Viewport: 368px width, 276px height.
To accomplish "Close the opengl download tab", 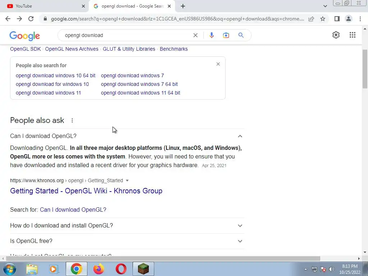I will point(169,6).
